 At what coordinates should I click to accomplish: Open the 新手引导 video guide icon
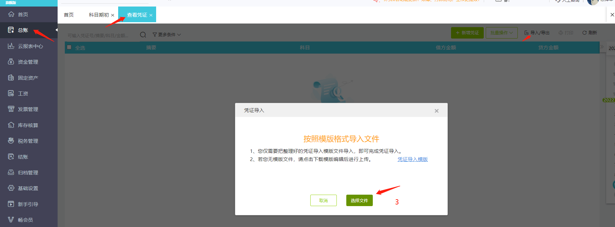(11, 204)
